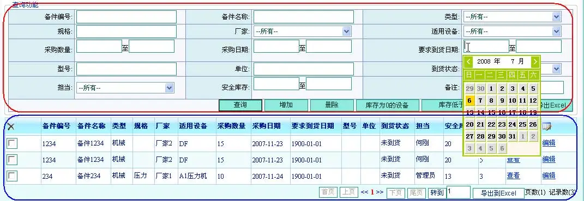This screenshot has height=201, width=584.
Task: Open 编辑 link for row 备件234
Action: pos(549,176)
